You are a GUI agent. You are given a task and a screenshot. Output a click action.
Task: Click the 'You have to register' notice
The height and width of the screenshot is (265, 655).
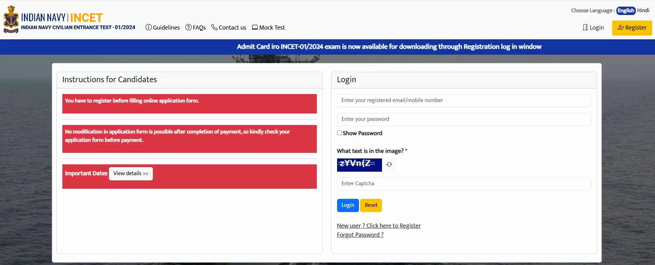coord(189,104)
